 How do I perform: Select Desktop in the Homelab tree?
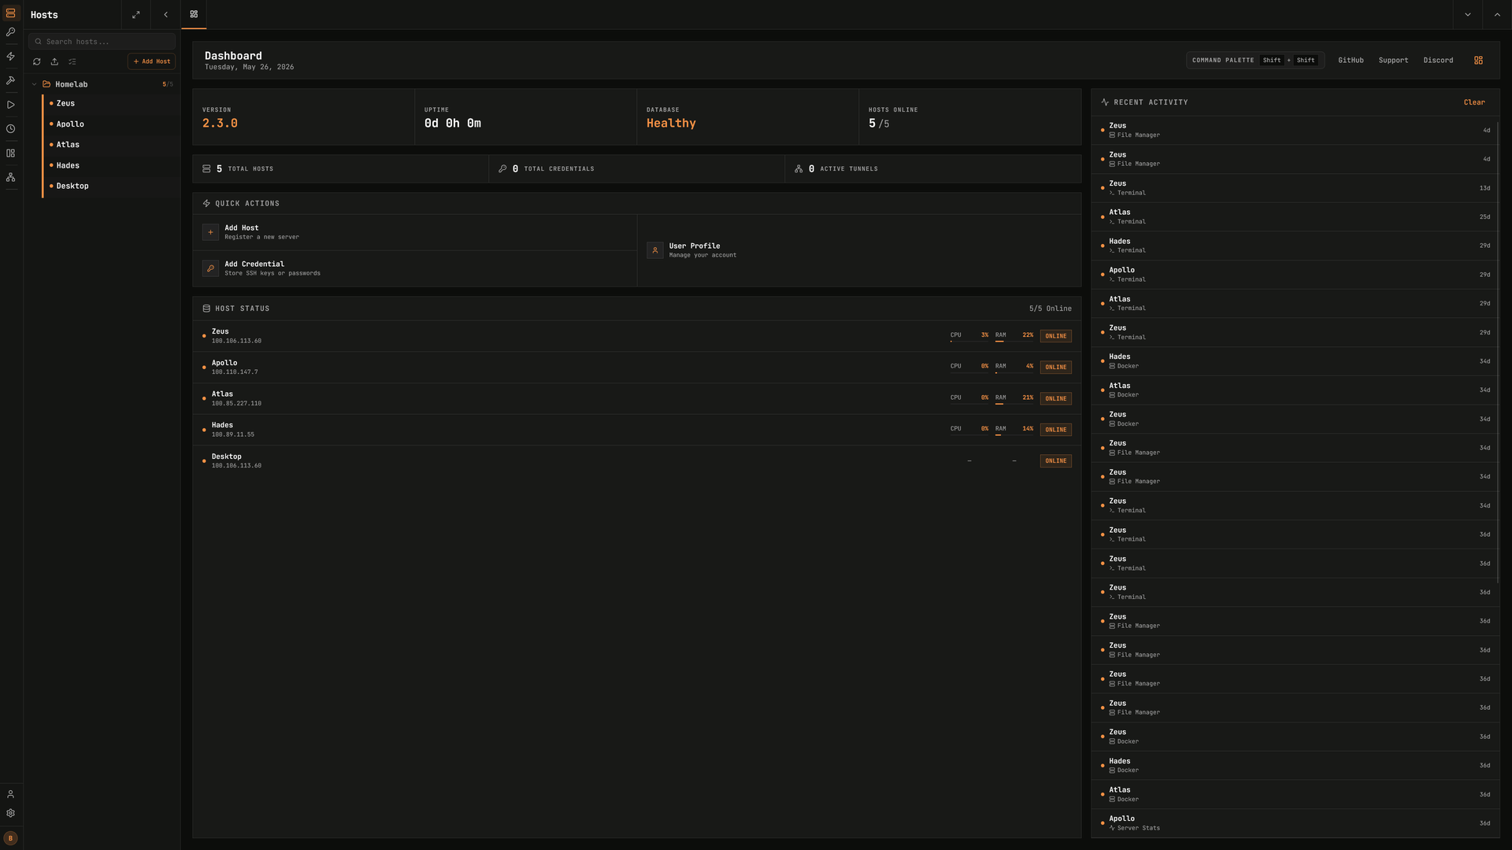[109, 186]
